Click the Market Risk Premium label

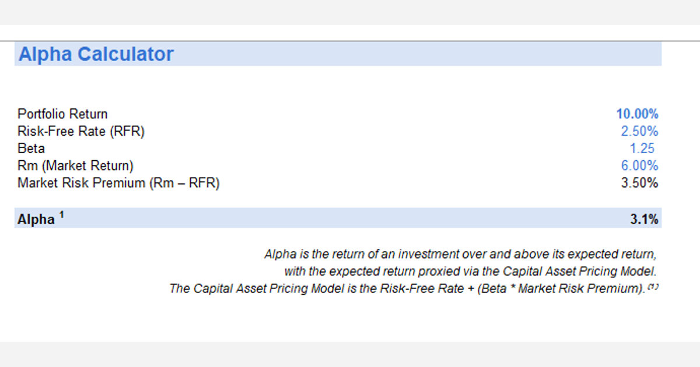point(118,183)
